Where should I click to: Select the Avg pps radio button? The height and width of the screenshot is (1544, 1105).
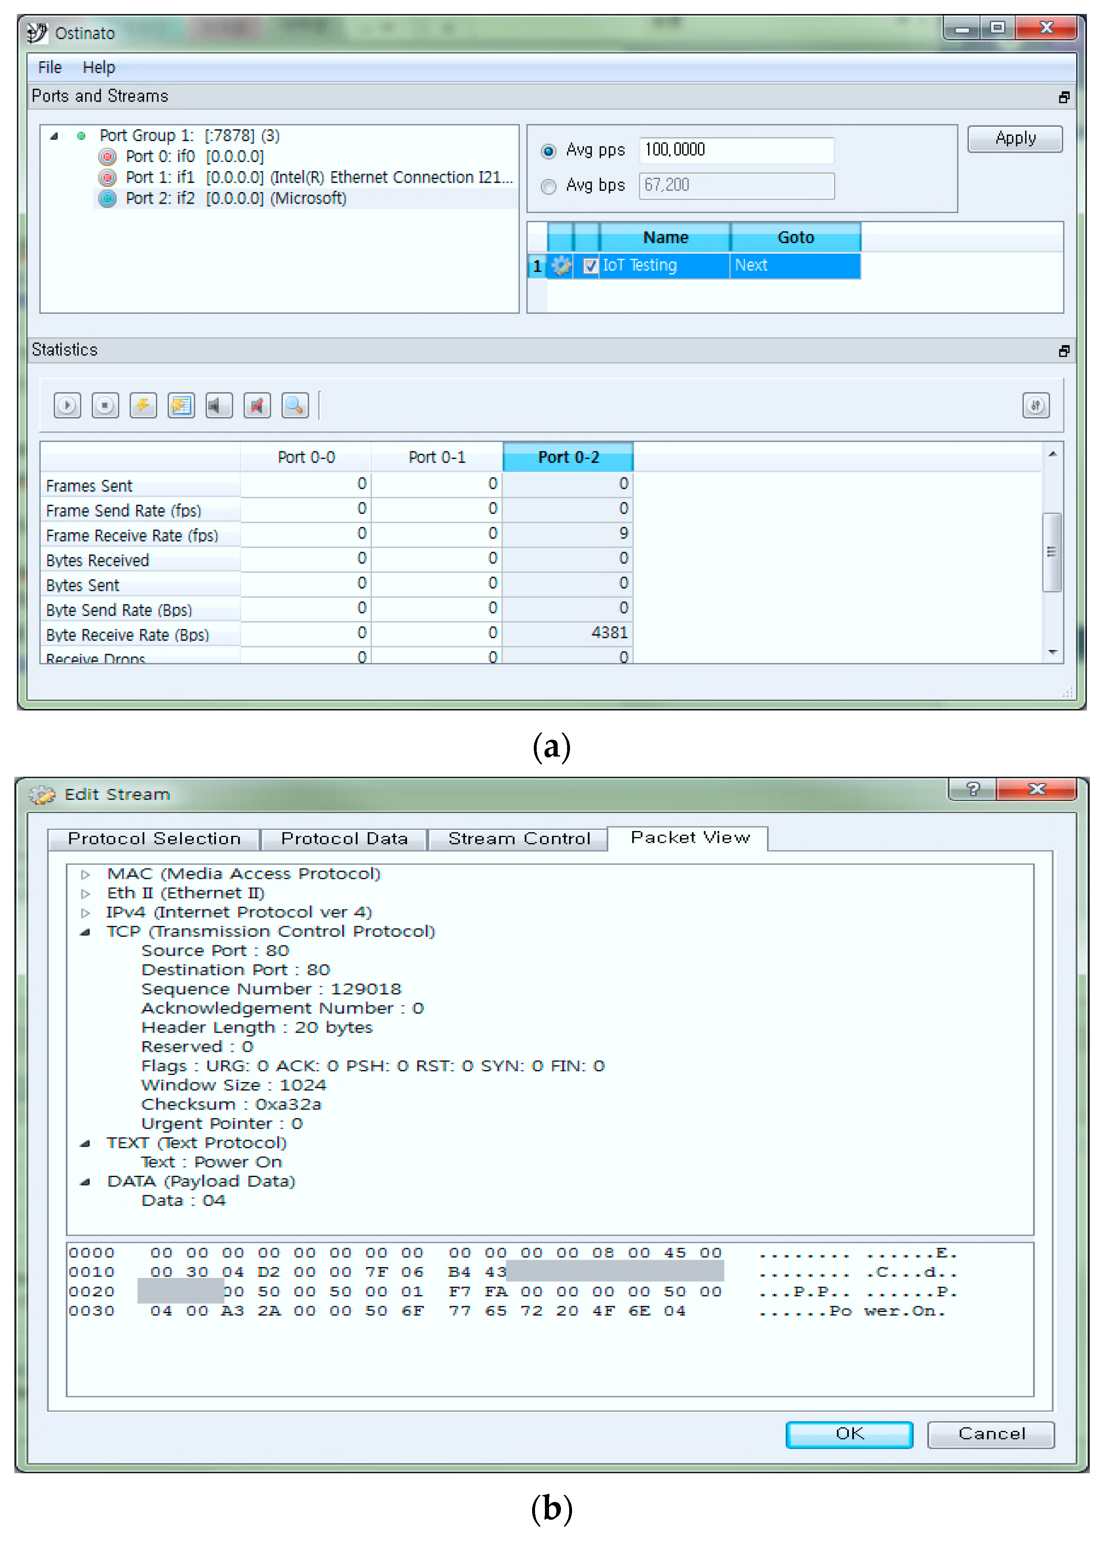[549, 150]
